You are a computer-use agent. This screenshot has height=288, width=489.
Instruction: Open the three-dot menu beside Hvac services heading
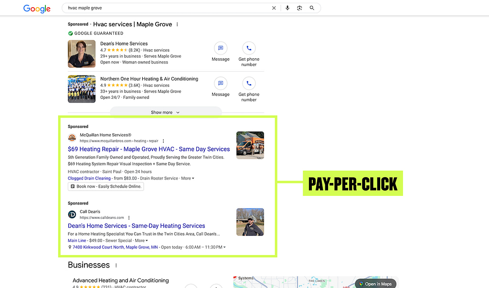pos(177,24)
